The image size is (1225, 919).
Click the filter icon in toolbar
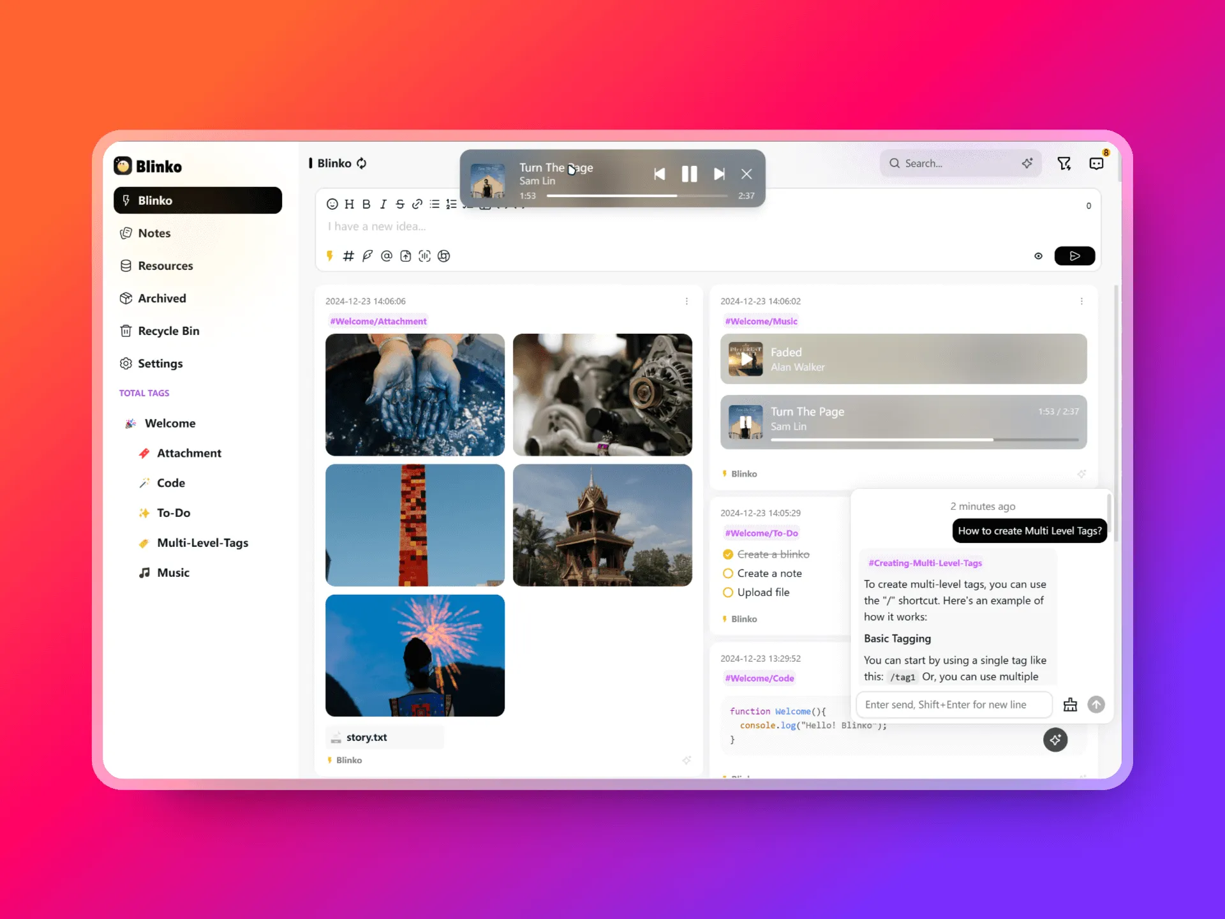pyautogui.click(x=1064, y=162)
